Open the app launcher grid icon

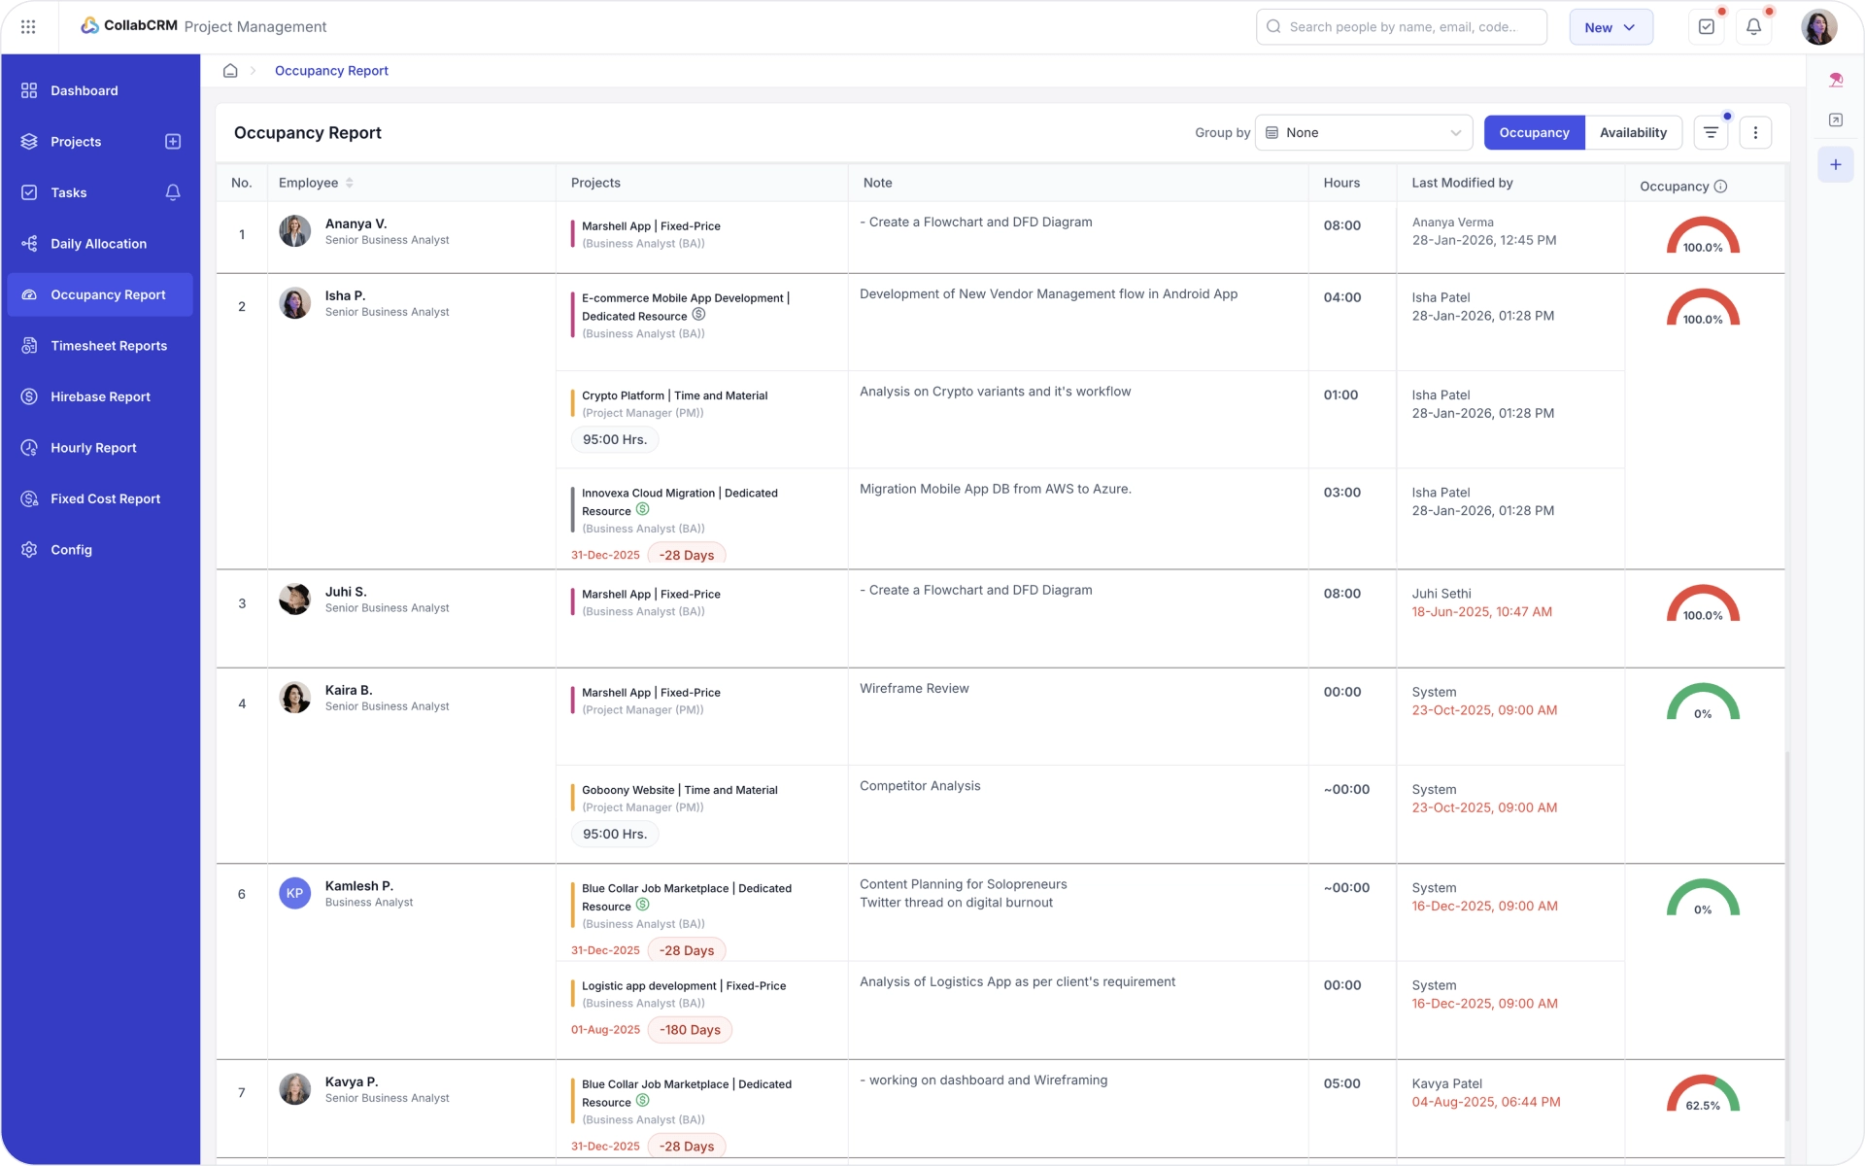(28, 27)
